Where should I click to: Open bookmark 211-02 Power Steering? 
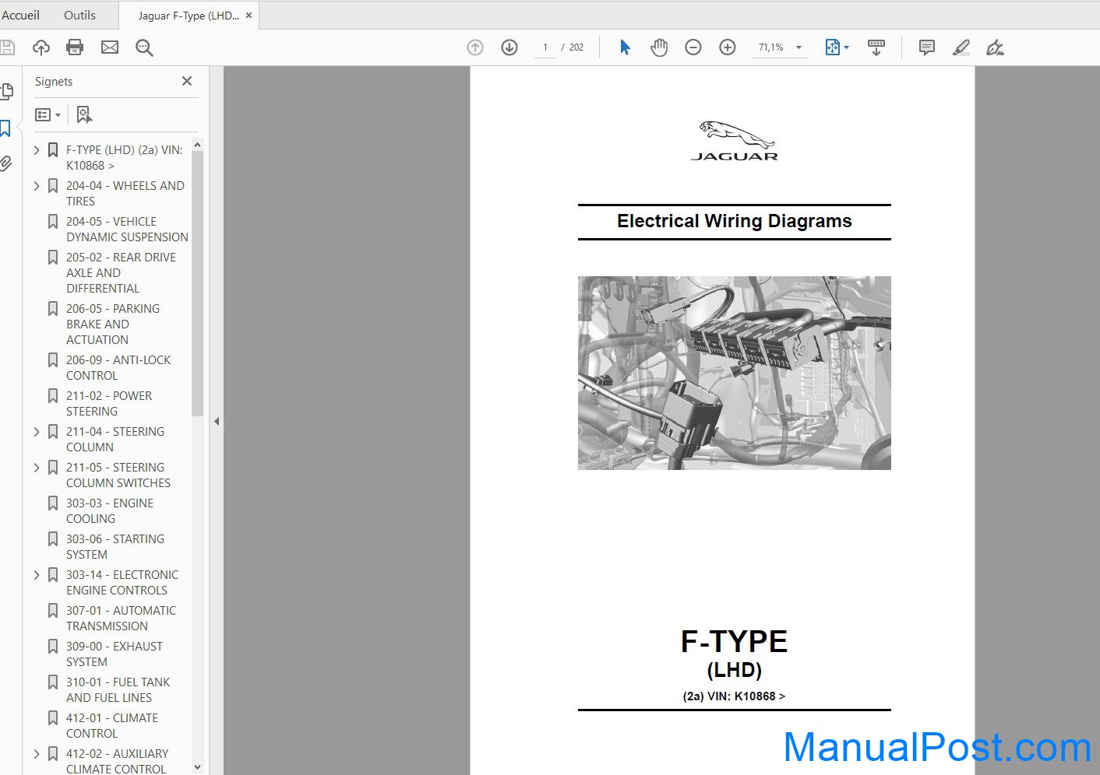tap(109, 403)
